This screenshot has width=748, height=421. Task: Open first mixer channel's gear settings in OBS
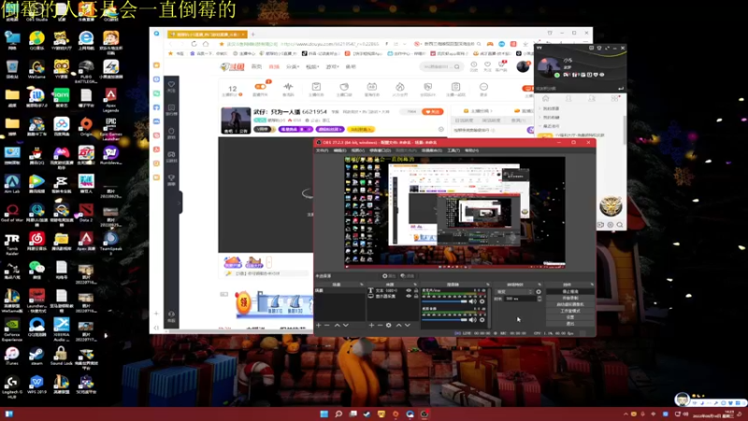(x=482, y=301)
